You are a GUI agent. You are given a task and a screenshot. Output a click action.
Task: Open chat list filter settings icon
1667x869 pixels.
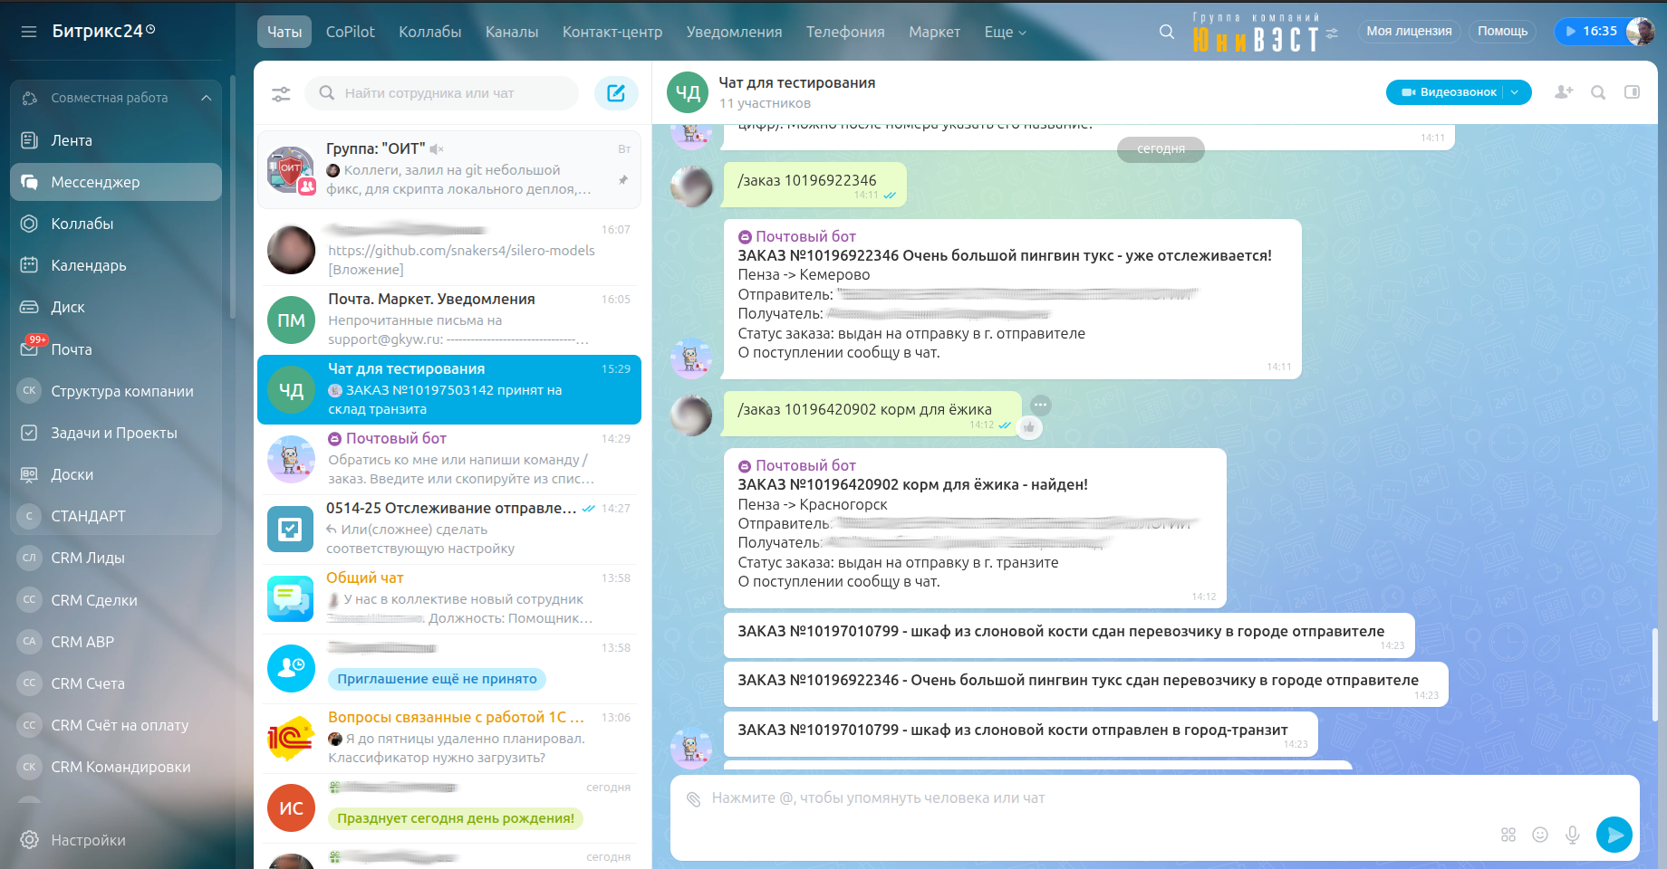tap(282, 93)
